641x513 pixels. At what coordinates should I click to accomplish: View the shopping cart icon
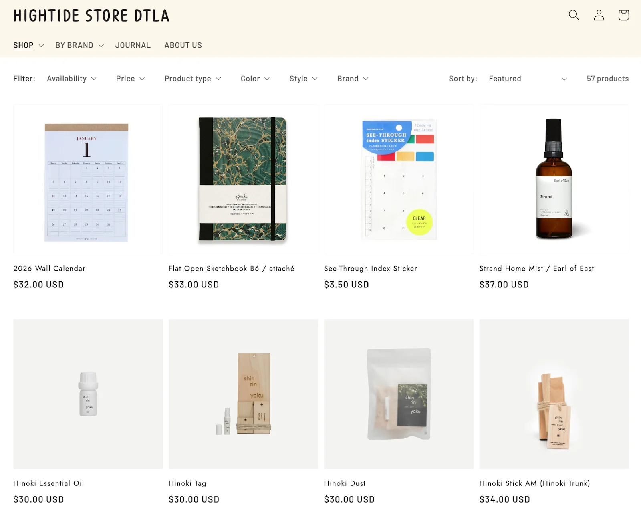(623, 15)
